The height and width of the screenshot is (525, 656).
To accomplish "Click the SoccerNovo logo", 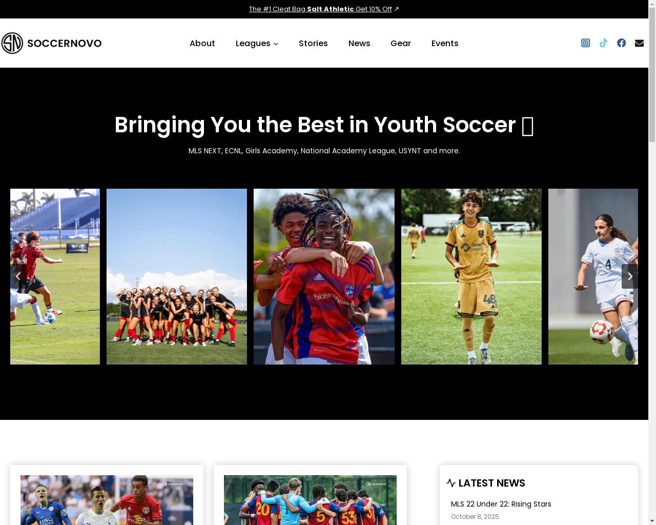I will tap(51, 43).
